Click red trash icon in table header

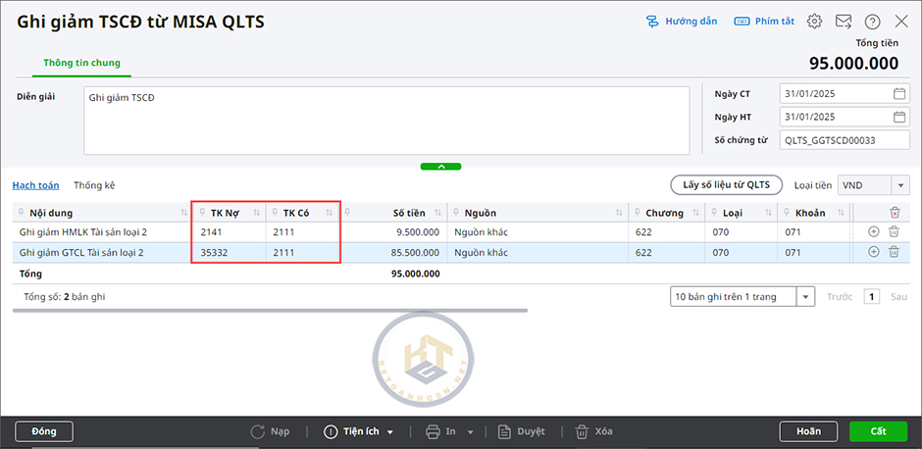(x=894, y=213)
